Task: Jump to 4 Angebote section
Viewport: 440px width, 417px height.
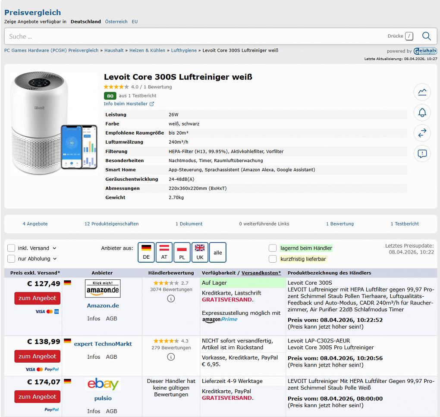Action: [35, 224]
